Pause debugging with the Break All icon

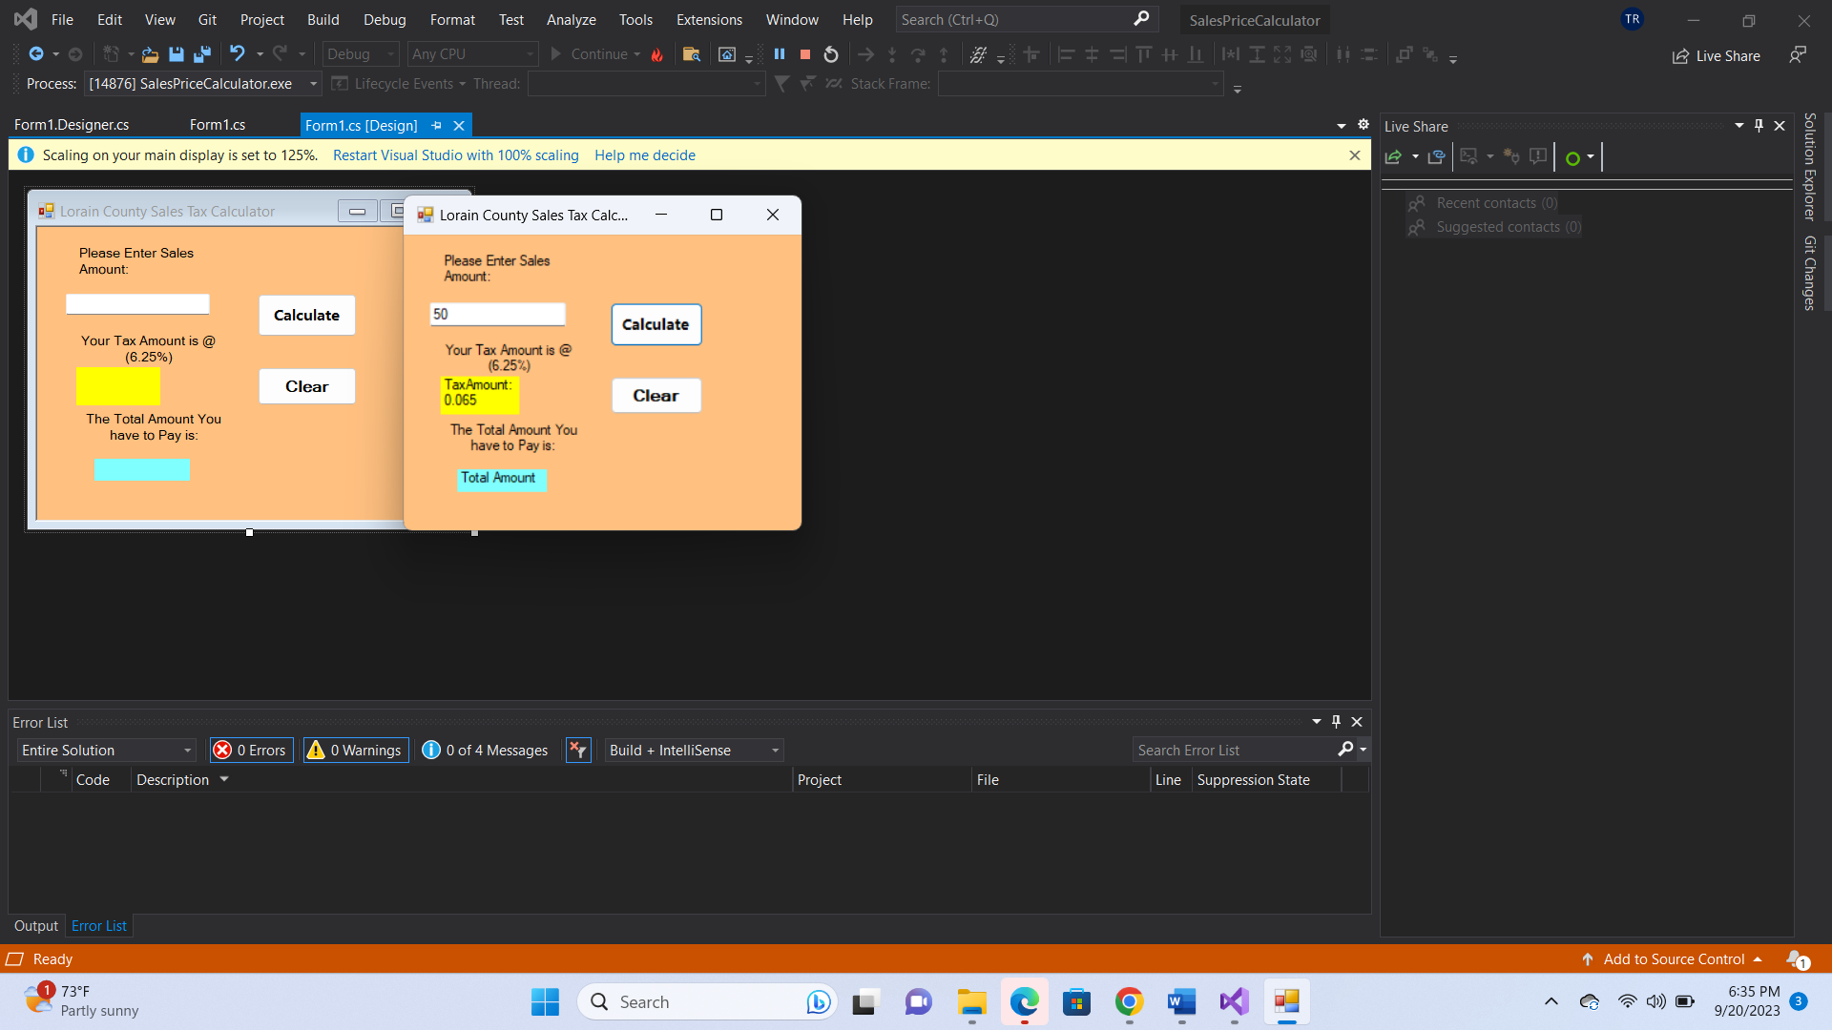[x=780, y=54]
